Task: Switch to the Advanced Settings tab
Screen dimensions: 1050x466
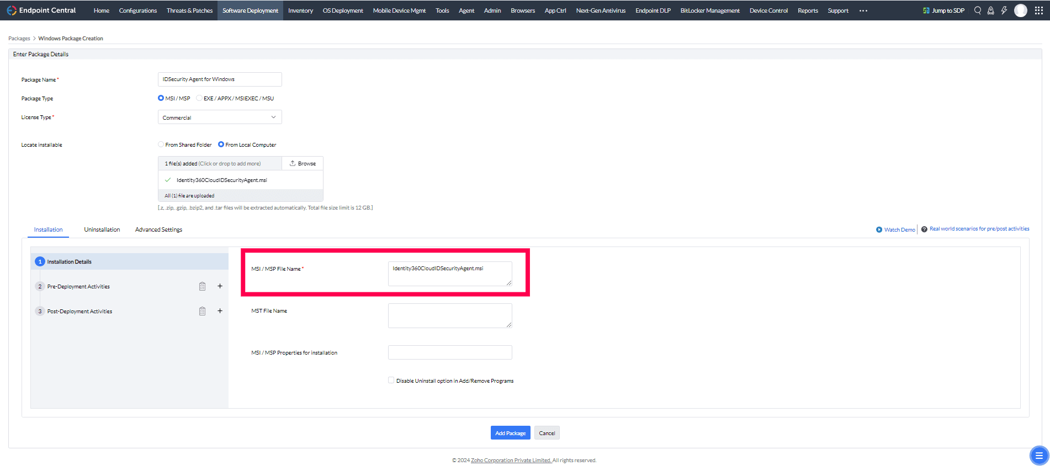Action: [x=158, y=229]
